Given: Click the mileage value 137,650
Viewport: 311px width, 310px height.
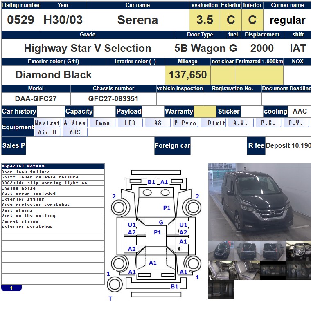Looking at the screenshot, I should (188, 75).
